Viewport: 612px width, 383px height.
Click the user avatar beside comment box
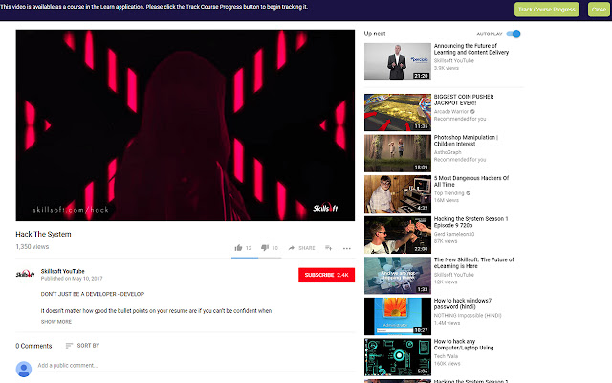click(24, 369)
